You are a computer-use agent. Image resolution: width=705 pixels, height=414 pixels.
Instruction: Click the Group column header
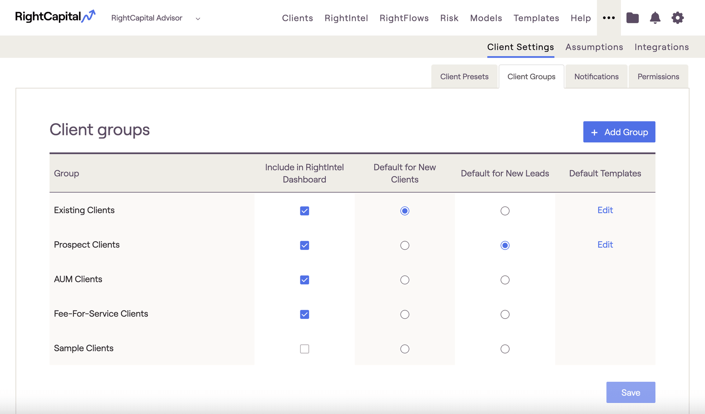point(66,173)
